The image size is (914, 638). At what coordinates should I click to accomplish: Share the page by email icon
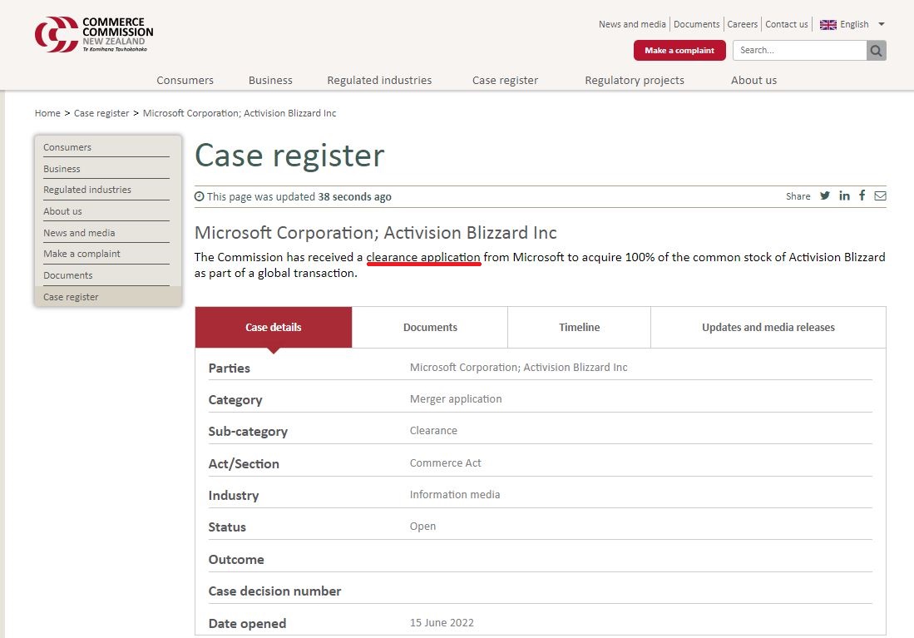(x=880, y=196)
